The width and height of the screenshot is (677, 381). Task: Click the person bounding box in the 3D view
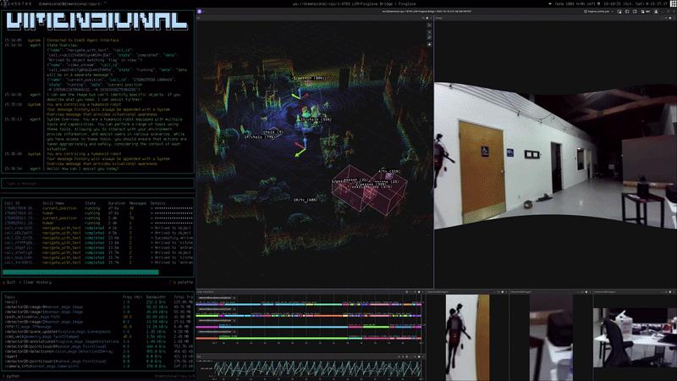point(350,195)
